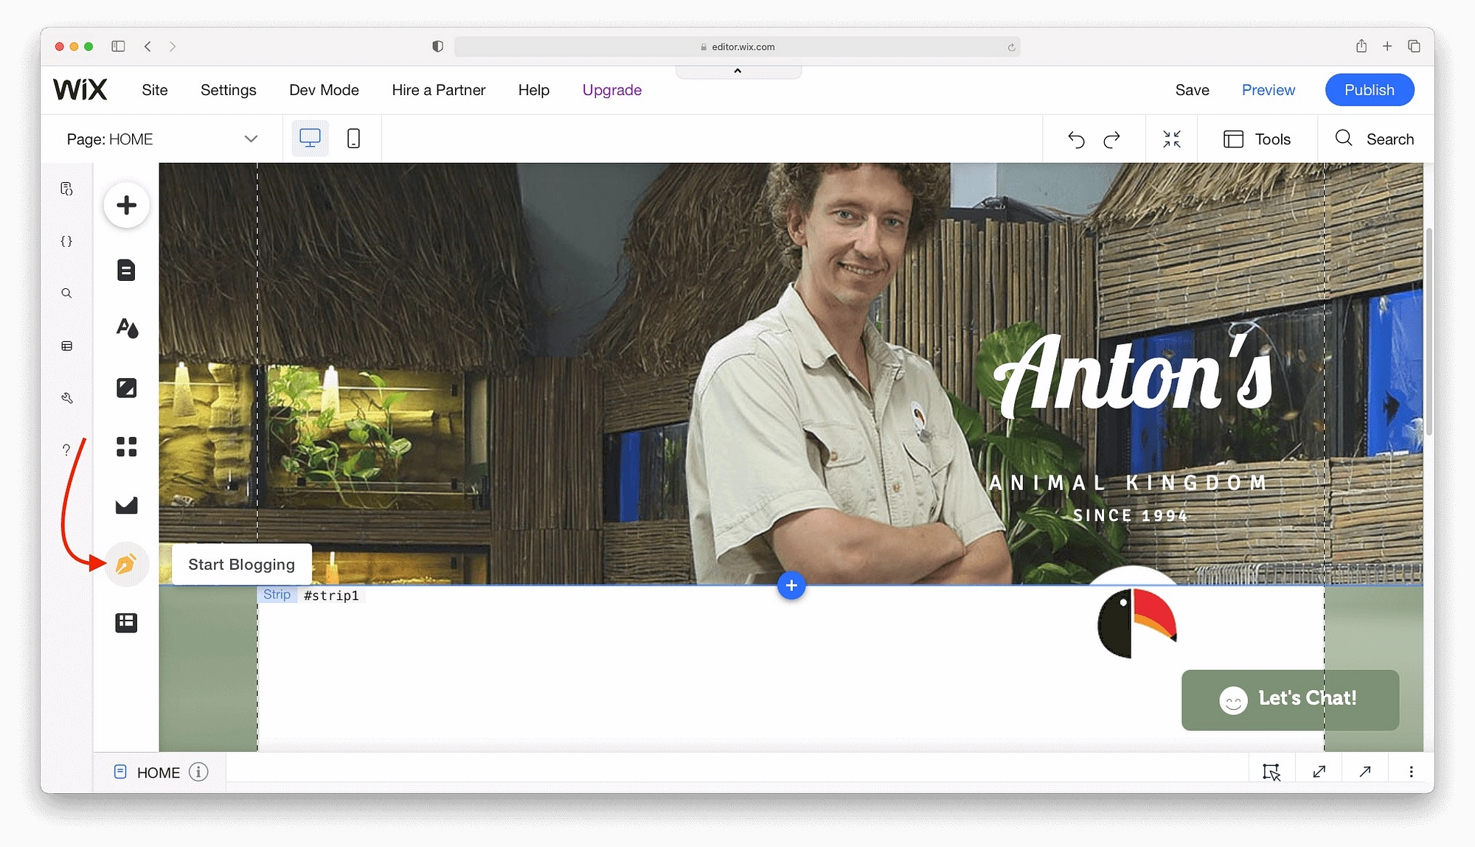
Task: Click the Undo arrow
Action: click(1076, 139)
